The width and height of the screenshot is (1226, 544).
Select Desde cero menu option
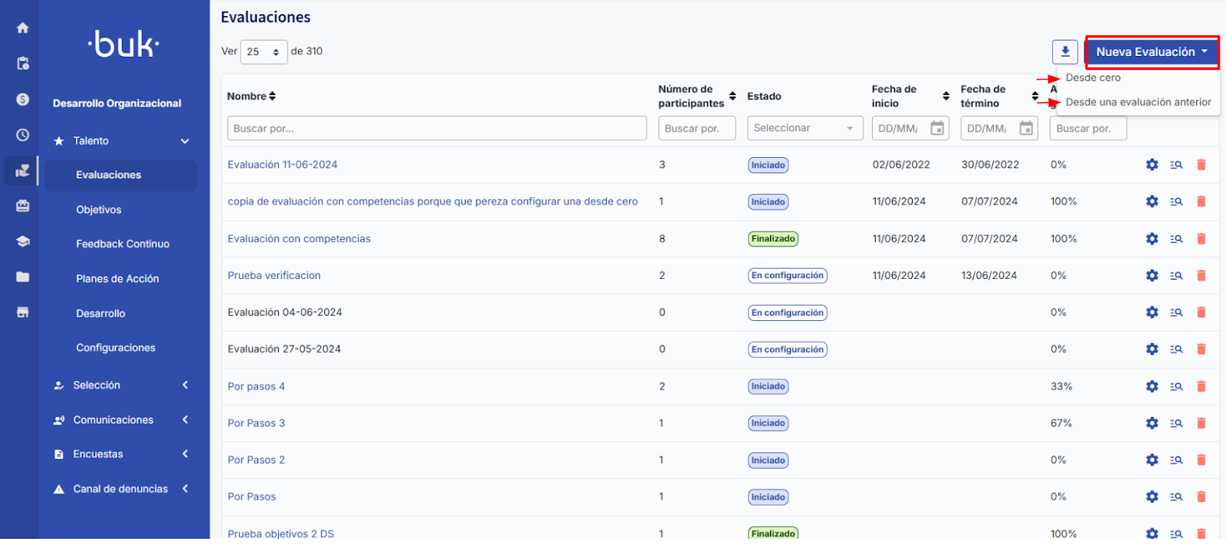(1093, 78)
